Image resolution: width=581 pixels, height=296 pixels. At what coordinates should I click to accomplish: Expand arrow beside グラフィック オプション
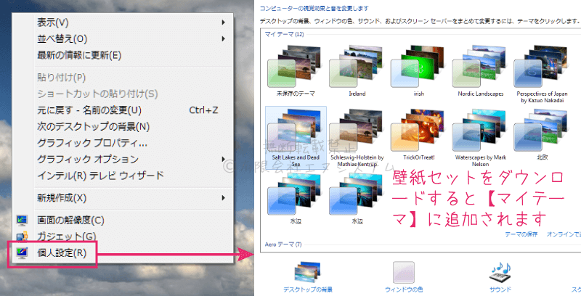click(x=224, y=159)
